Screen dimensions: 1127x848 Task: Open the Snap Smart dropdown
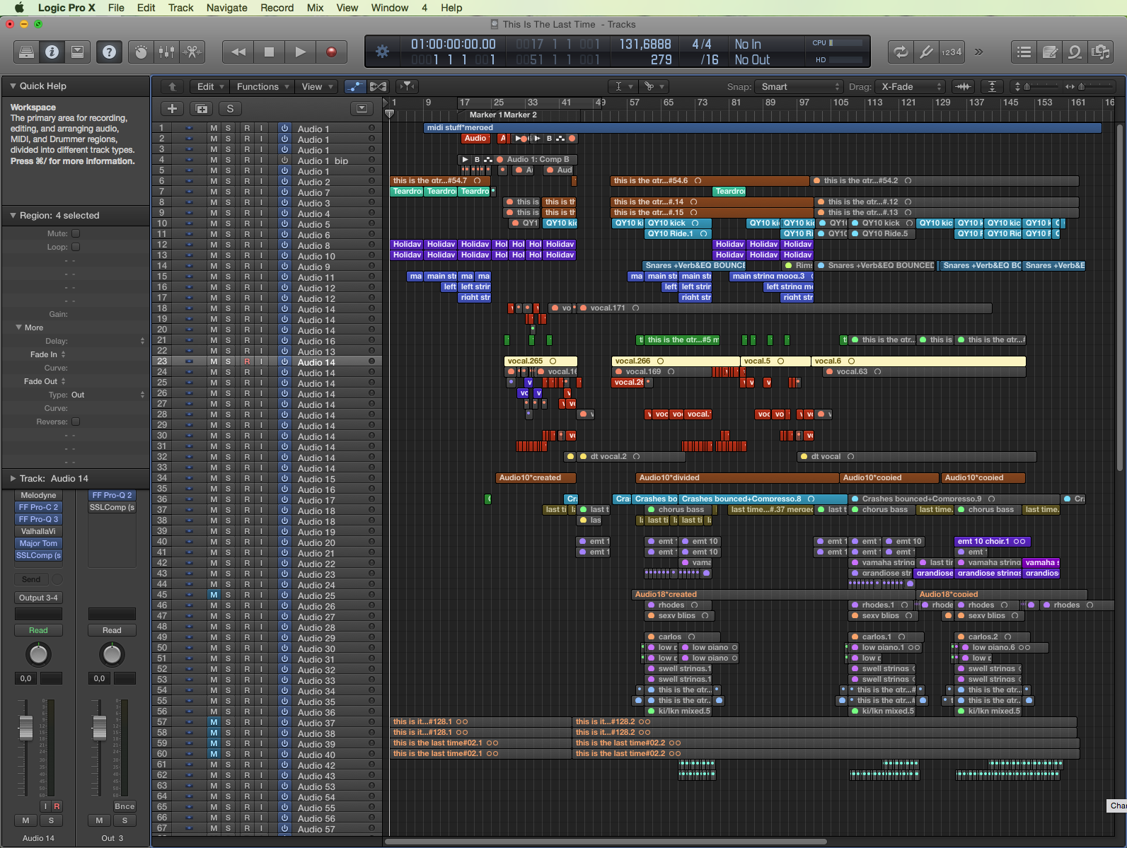[799, 86]
